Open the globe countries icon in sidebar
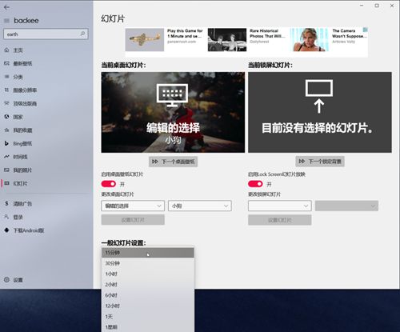The width and height of the screenshot is (400, 332). pyautogui.click(x=6, y=117)
